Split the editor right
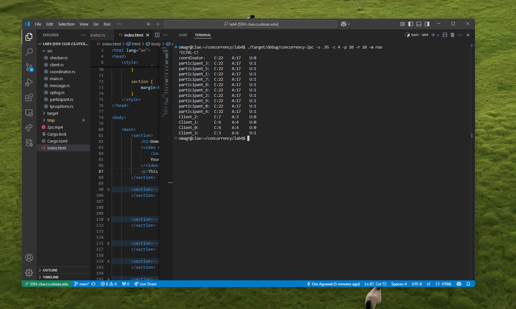Image resolution: width=516 pixels, height=309 pixels. (x=157, y=35)
